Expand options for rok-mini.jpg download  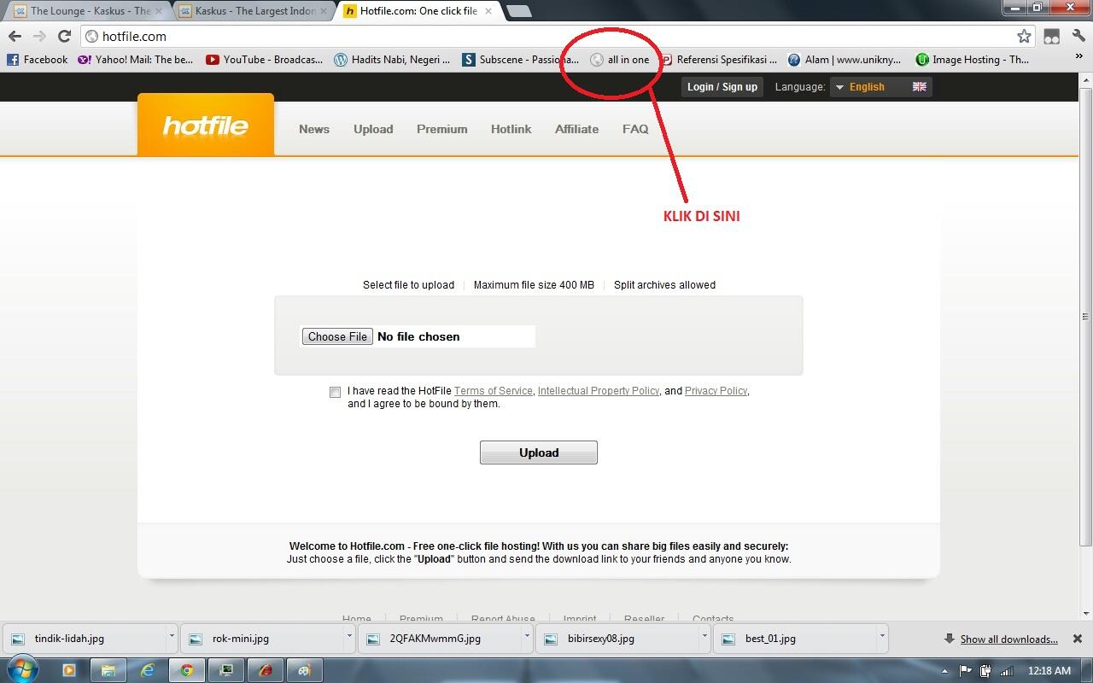point(349,636)
